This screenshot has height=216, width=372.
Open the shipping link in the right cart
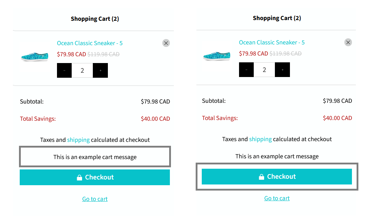click(x=260, y=139)
